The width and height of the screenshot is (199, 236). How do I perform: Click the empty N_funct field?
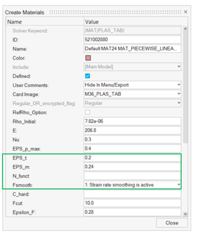coord(132,176)
